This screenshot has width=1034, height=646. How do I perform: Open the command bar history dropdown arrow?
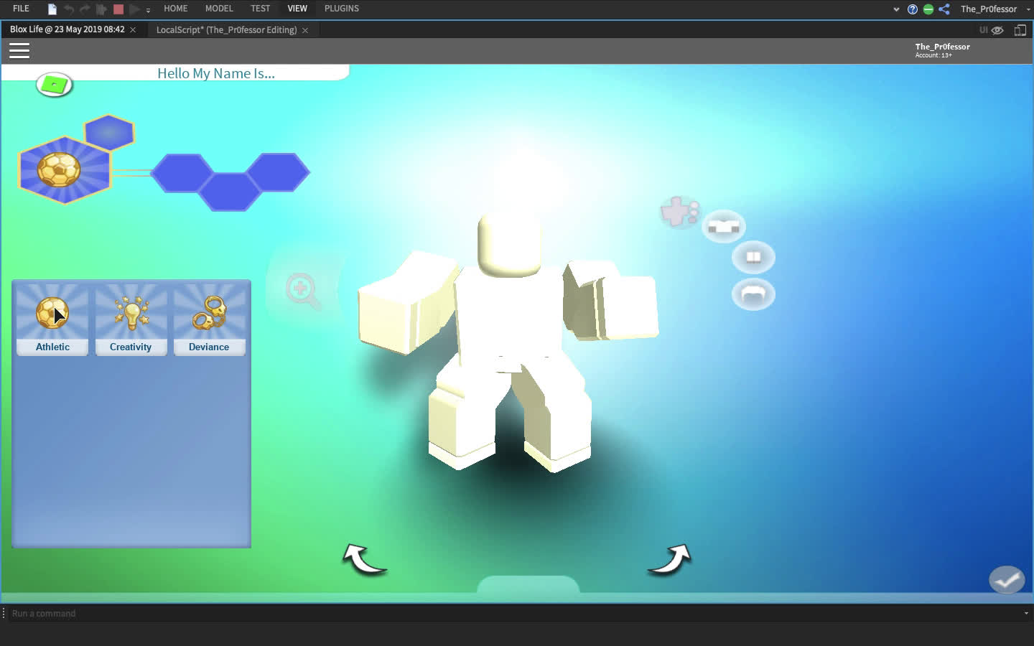tap(1026, 614)
